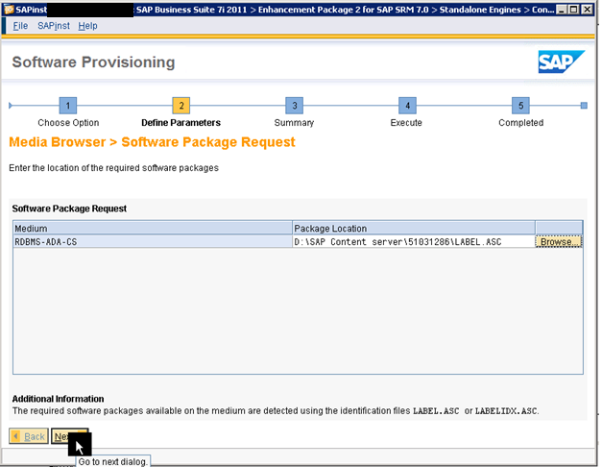Maximize the SAPinst window

(573, 10)
